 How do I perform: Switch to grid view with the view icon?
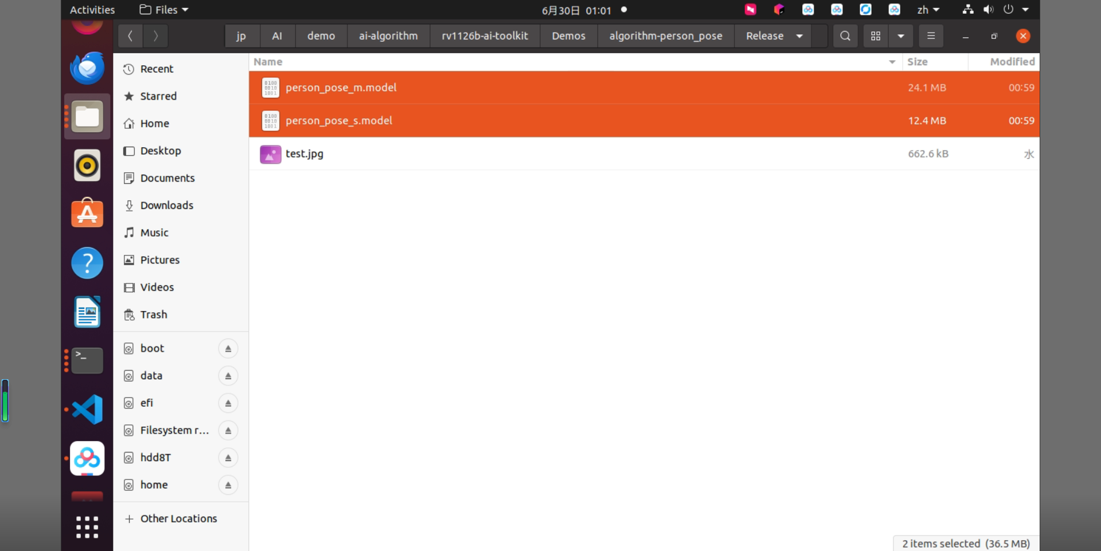coord(876,36)
